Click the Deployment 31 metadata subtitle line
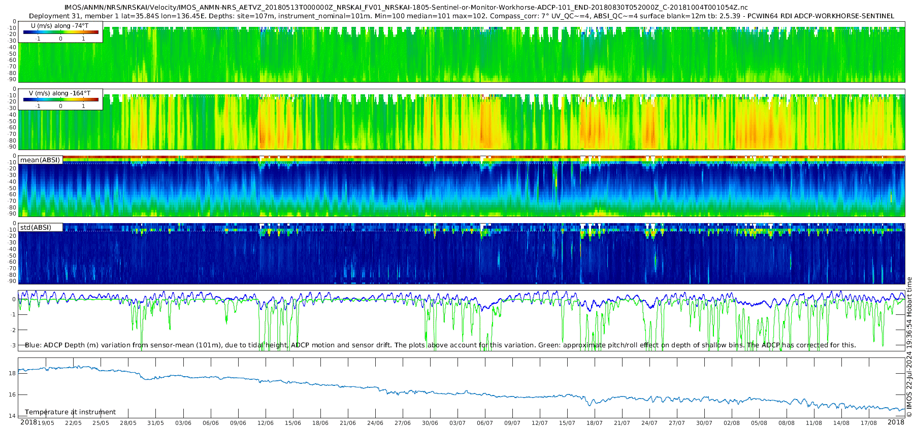This screenshot has height=431, width=914. (461, 16)
